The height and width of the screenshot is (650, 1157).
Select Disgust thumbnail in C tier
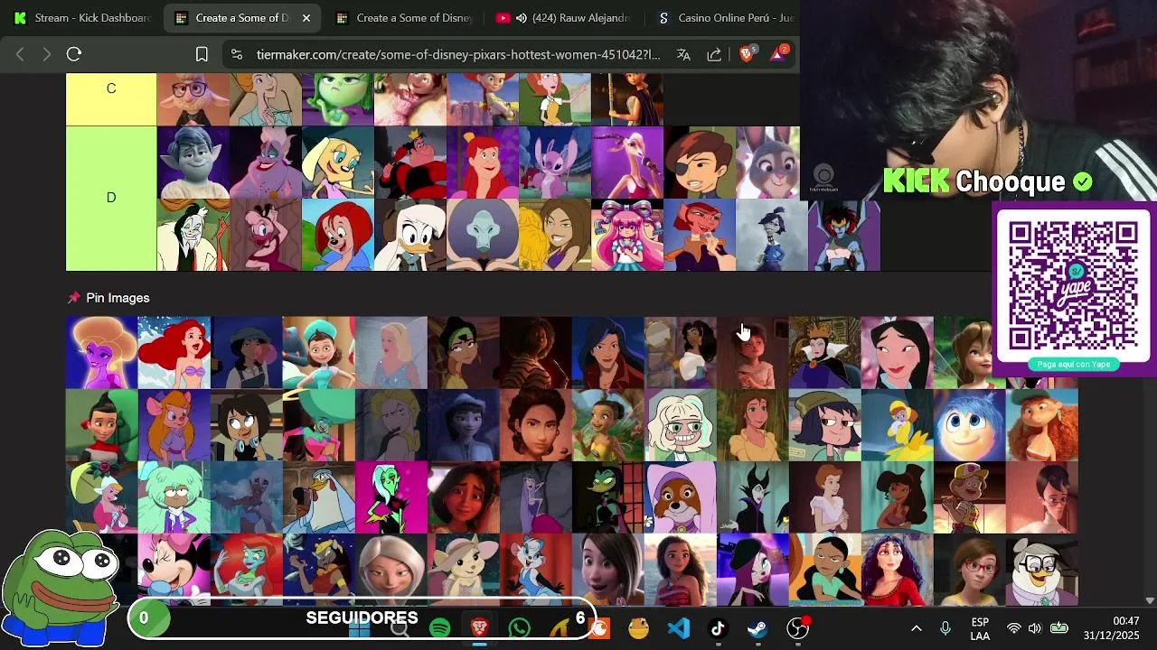(337, 99)
